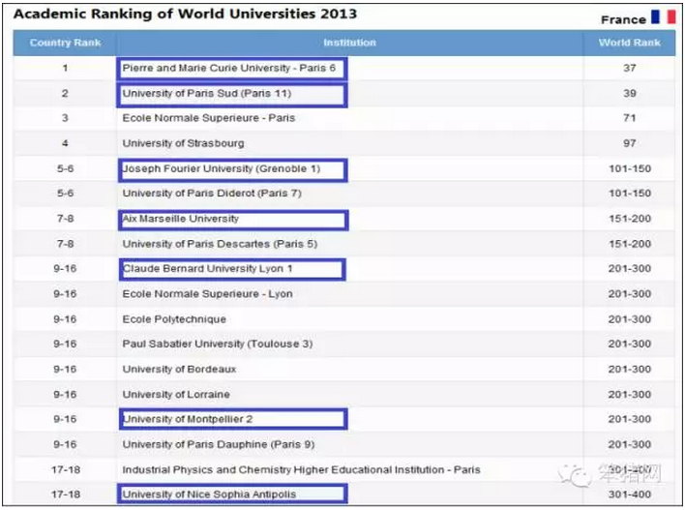Viewport: 685px width, 510px height.
Task: Click world rank 37 cell
Action: point(630,68)
